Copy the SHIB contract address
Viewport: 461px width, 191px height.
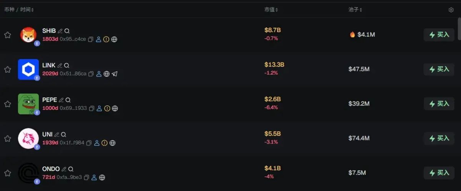91,39
